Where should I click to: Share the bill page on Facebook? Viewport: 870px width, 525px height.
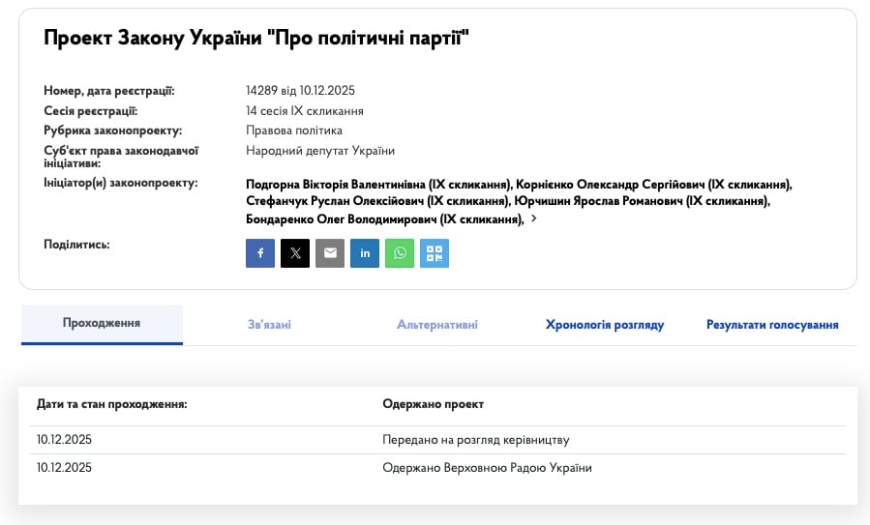click(x=260, y=253)
